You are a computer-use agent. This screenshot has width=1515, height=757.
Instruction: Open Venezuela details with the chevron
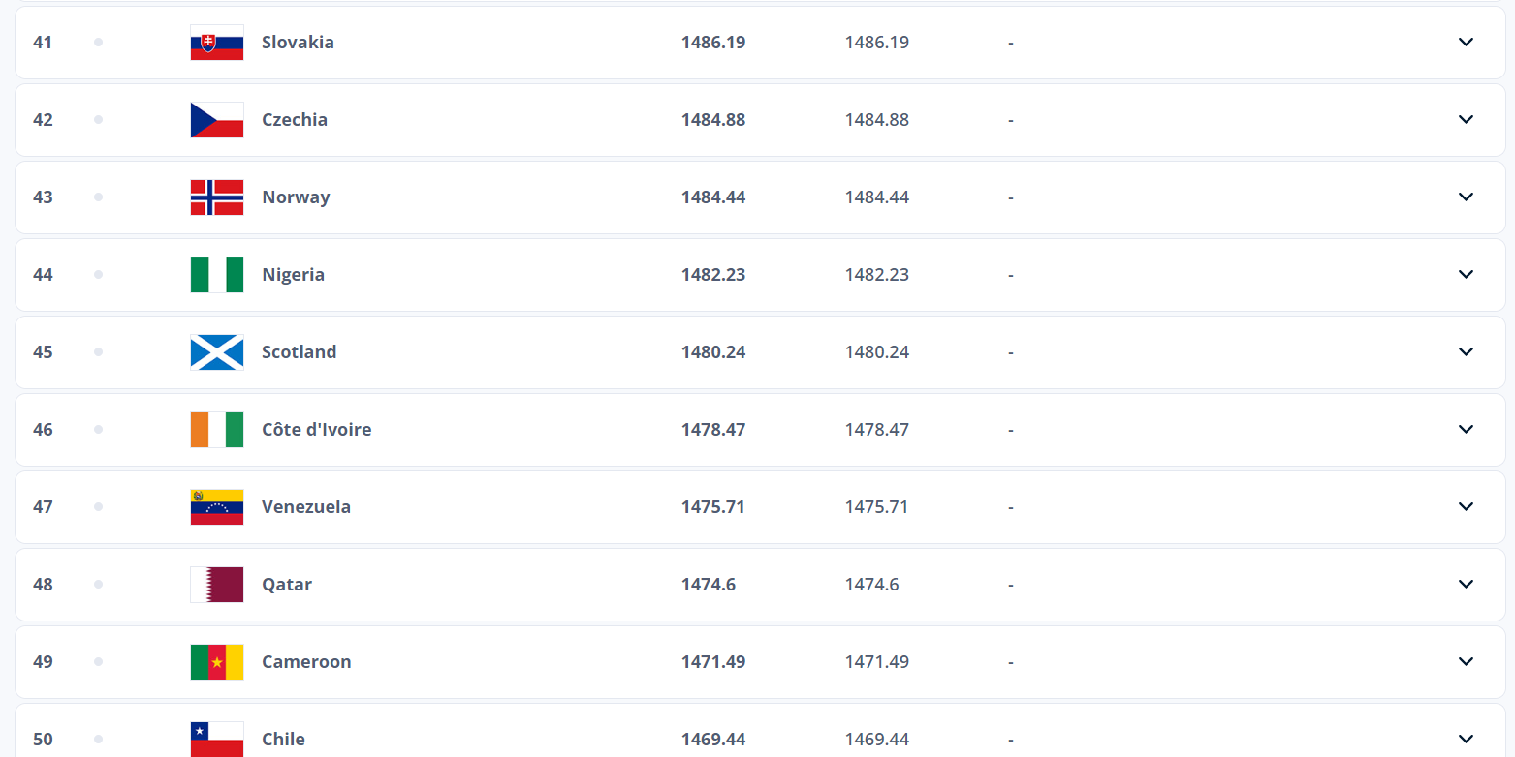click(1466, 506)
